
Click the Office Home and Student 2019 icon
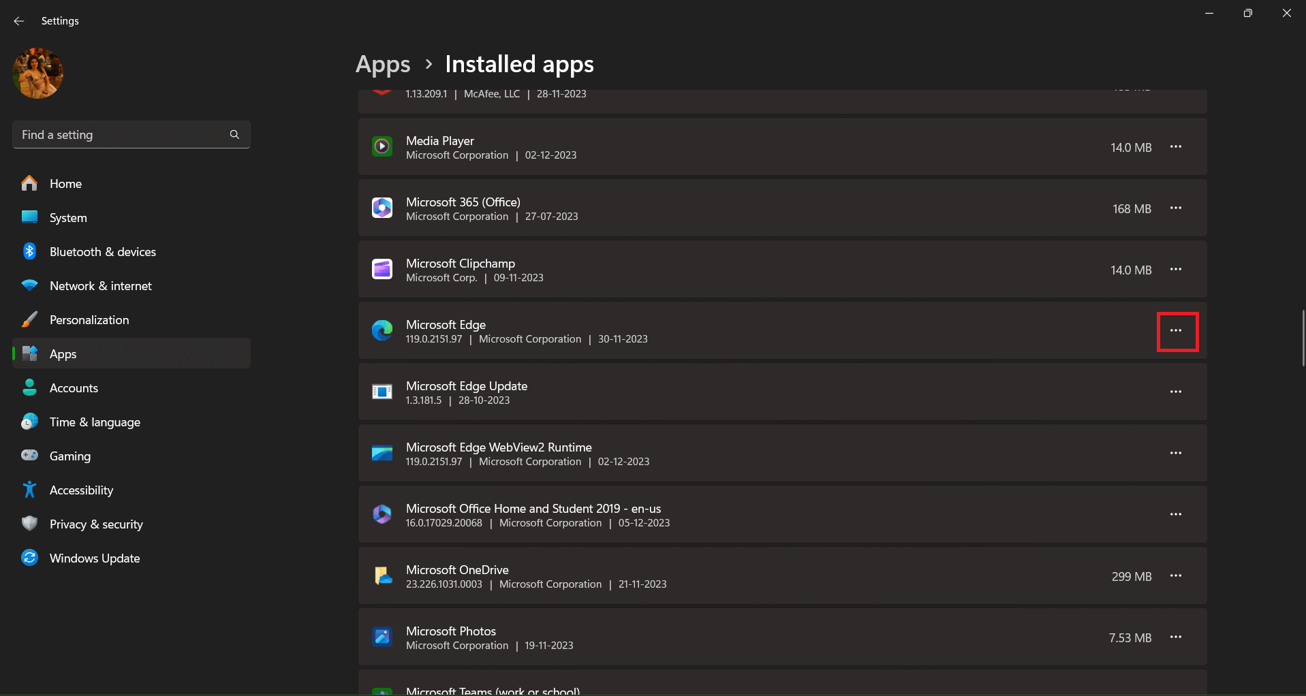pyautogui.click(x=382, y=514)
